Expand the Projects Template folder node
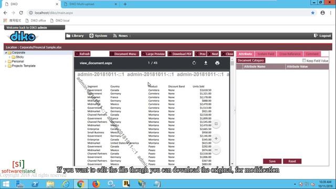The height and width of the screenshot is (189, 336). tap(6, 66)
